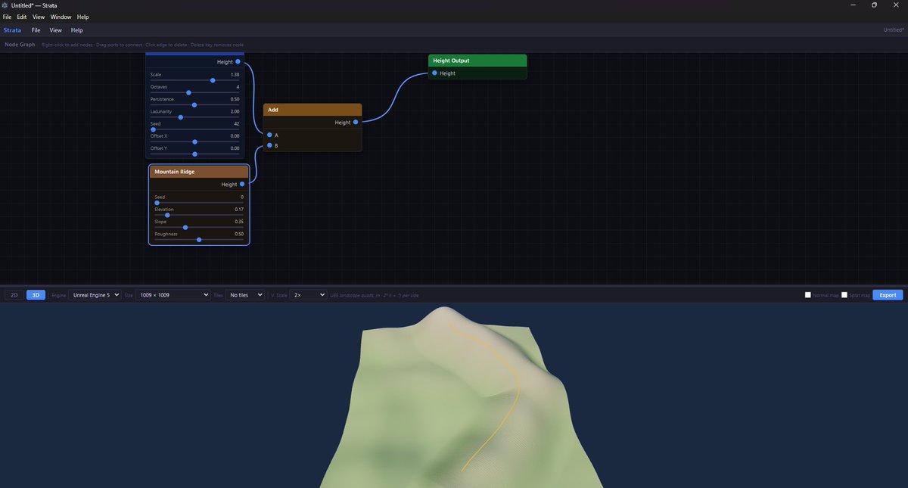Click the Strata logo link

tap(13, 30)
